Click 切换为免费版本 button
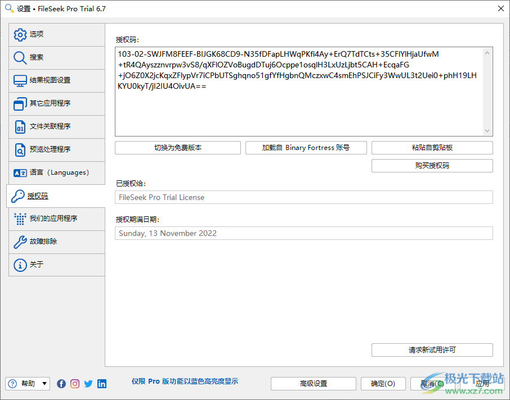 click(178, 148)
